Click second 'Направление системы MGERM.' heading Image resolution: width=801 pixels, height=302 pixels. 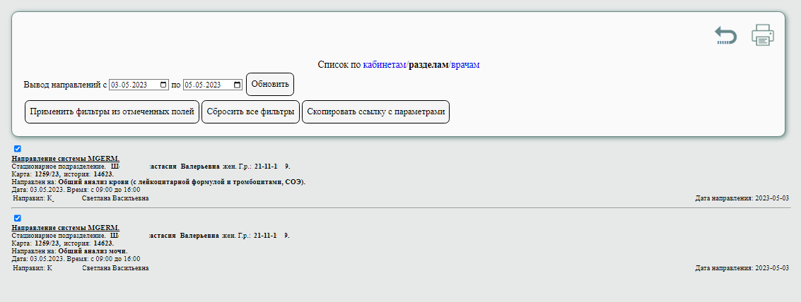coord(66,228)
